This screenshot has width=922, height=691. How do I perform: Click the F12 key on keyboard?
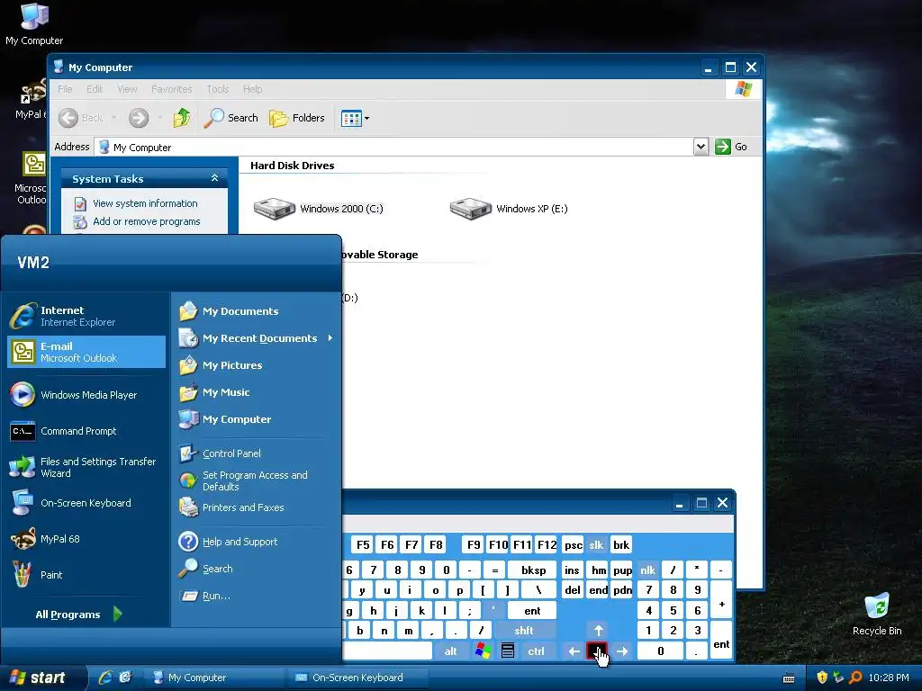click(547, 544)
